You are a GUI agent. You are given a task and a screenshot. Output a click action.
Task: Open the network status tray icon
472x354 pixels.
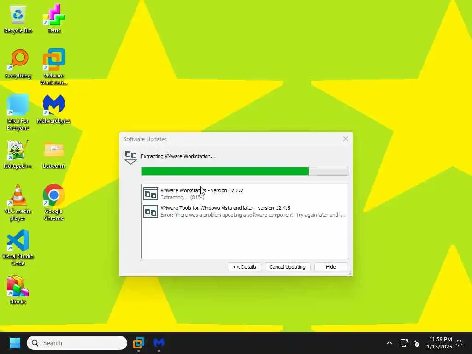[x=404, y=343]
